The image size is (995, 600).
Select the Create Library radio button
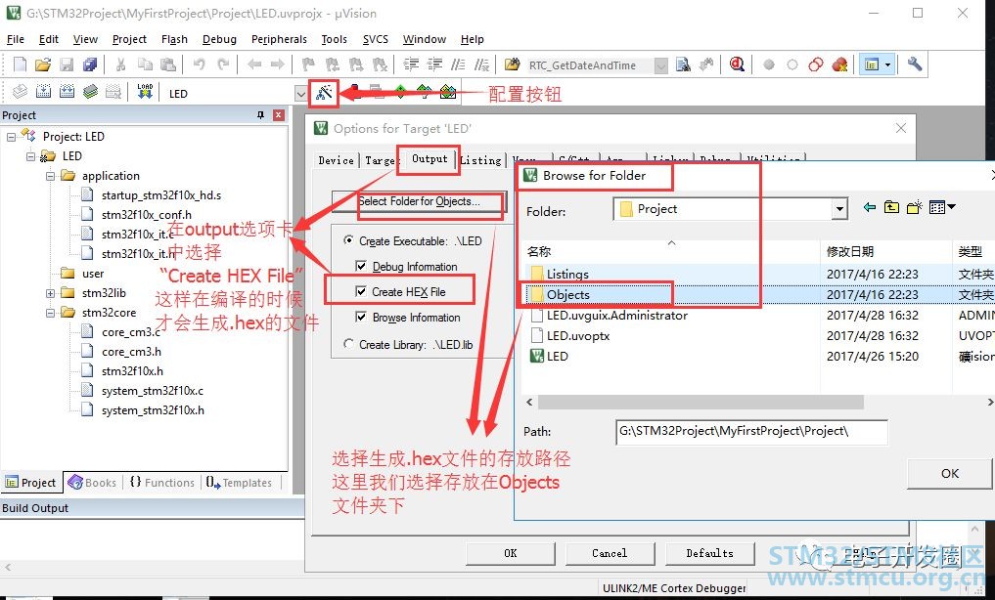348,344
